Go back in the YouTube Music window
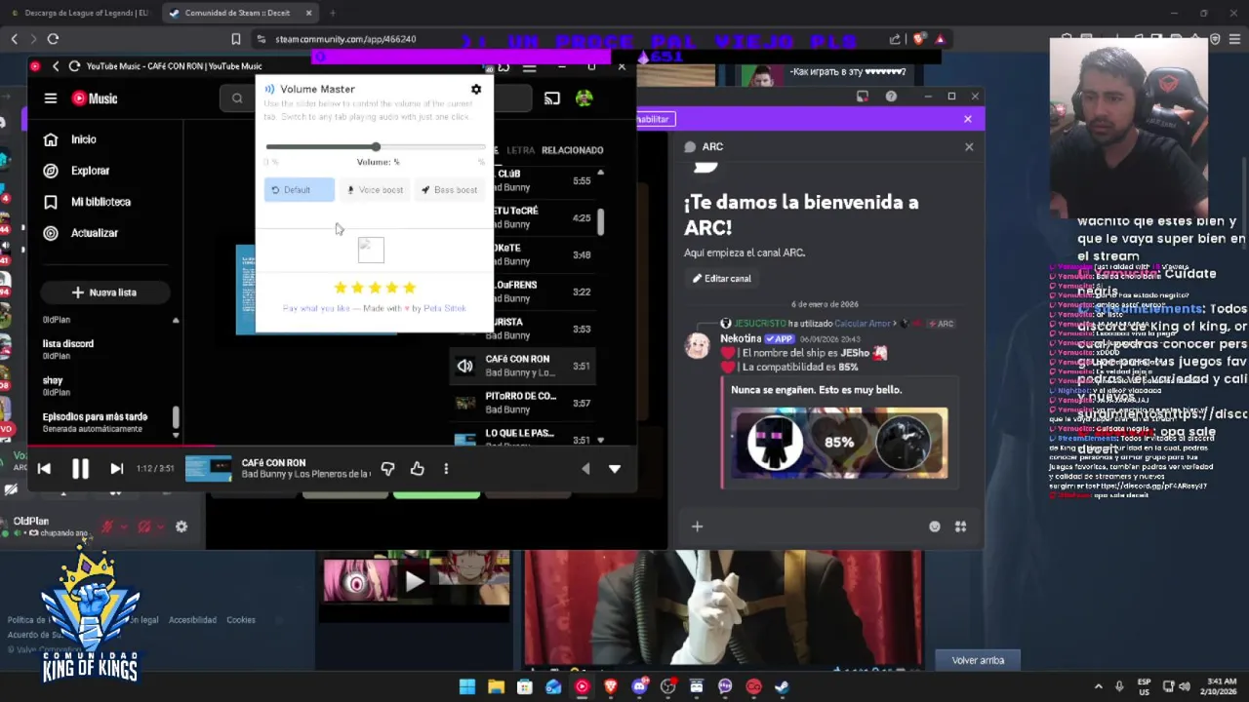 pyautogui.click(x=55, y=66)
